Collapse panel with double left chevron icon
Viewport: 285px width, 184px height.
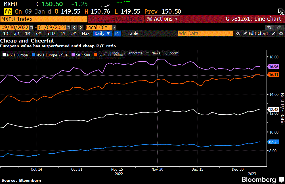pyautogui.click(x=238, y=33)
